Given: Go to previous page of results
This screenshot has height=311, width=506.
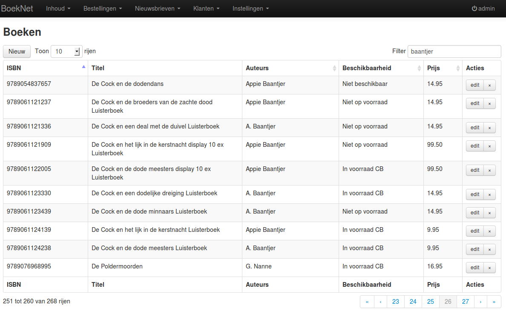Looking at the screenshot, I should [380, 302].
